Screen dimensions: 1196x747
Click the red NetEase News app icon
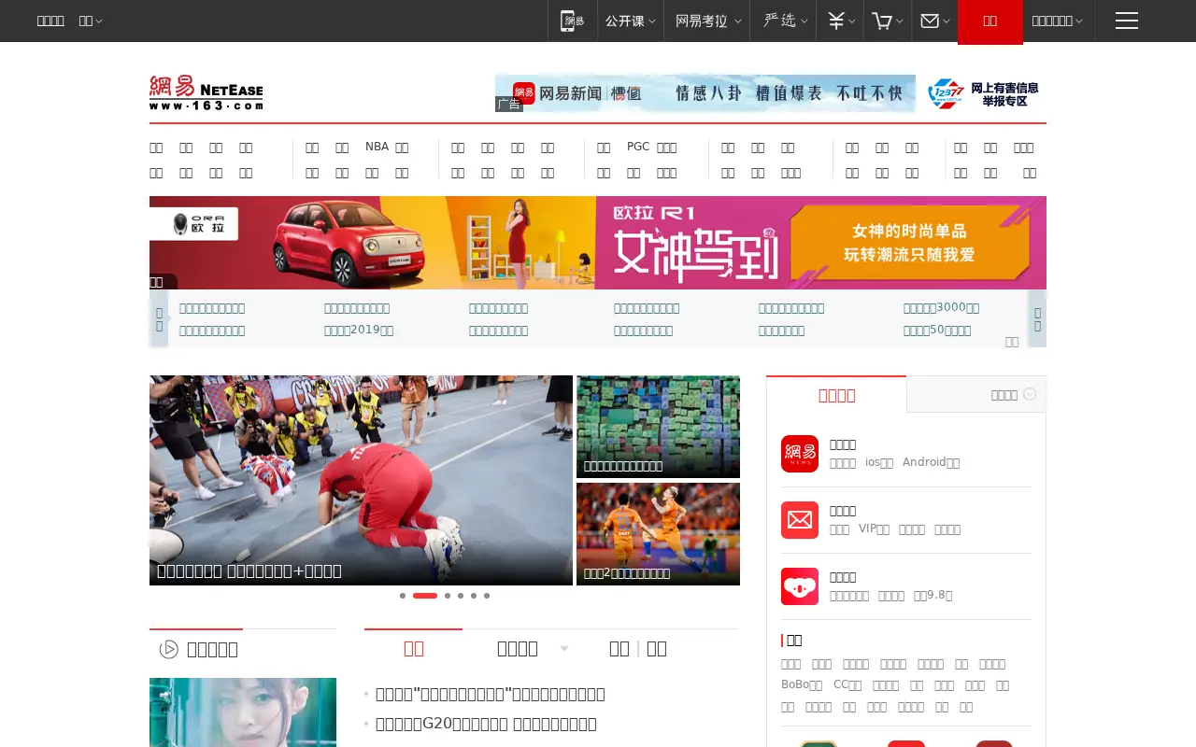point(800,454)
